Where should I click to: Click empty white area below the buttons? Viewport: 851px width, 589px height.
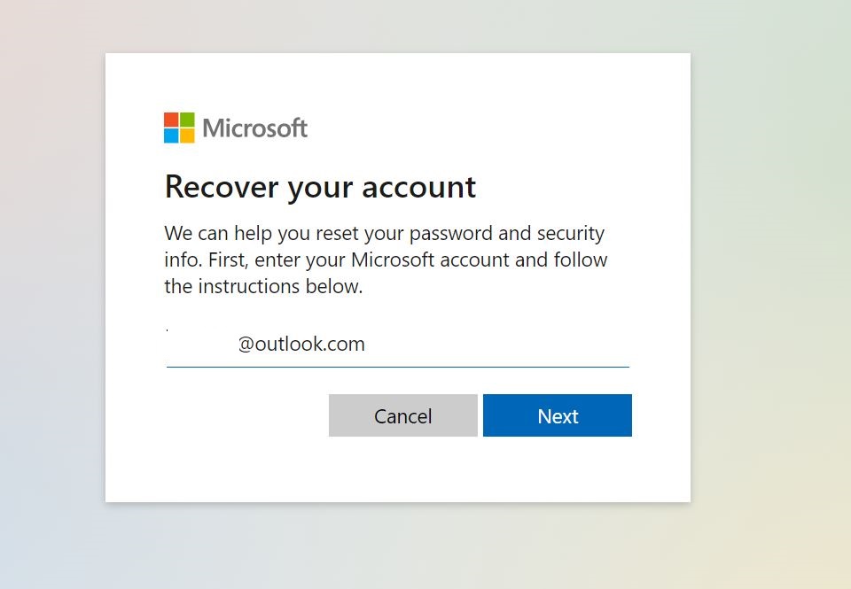click(398, 469)
